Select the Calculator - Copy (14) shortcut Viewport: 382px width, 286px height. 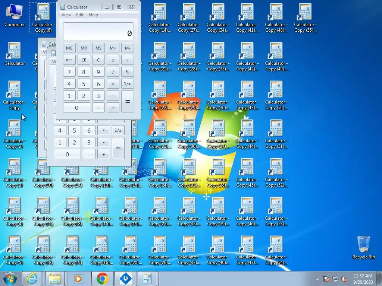coord(160,18)
